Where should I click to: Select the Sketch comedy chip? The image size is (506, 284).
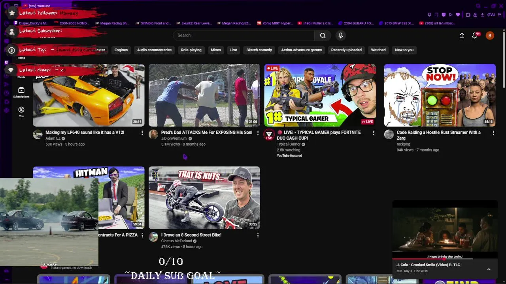point(259,50)
